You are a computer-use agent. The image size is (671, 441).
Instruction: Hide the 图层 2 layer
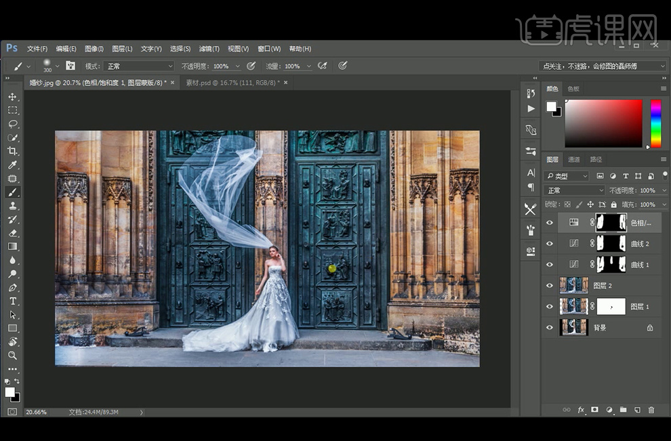(550, 286)
